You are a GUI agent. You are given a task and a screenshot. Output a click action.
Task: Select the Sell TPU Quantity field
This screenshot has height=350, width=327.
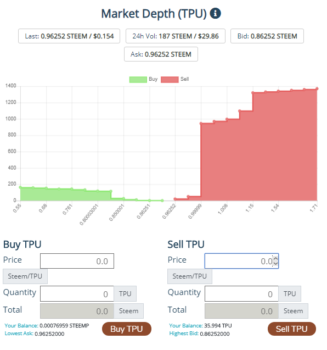tap(241, 293)
